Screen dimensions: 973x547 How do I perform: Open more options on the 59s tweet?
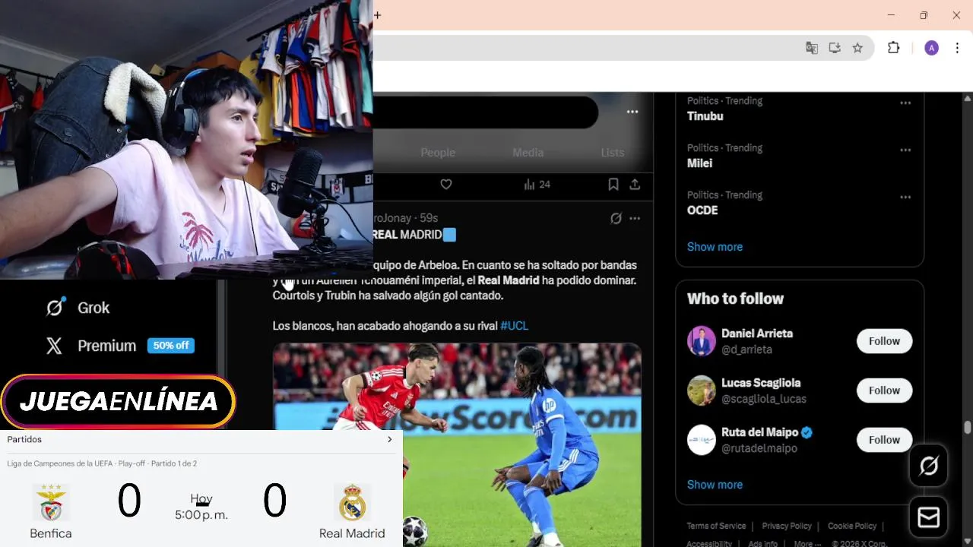[x=635, y=218]
